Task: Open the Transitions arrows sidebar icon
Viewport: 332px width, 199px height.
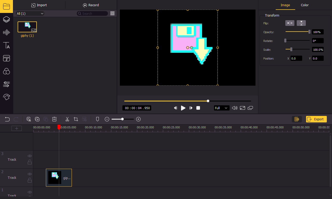Action: tap(6, 84)
